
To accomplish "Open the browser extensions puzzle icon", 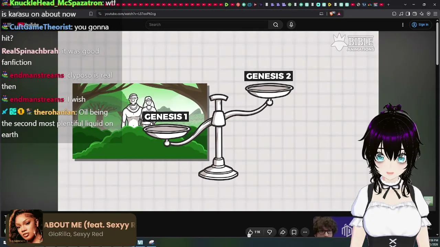I will (394, 14).
